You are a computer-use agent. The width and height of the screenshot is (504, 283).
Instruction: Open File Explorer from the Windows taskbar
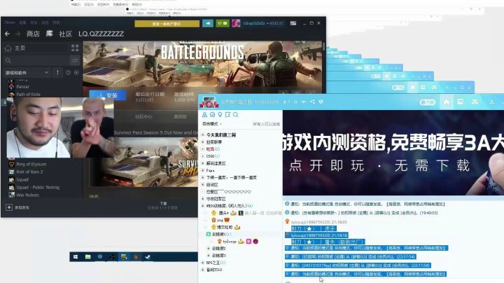point(87,256)
